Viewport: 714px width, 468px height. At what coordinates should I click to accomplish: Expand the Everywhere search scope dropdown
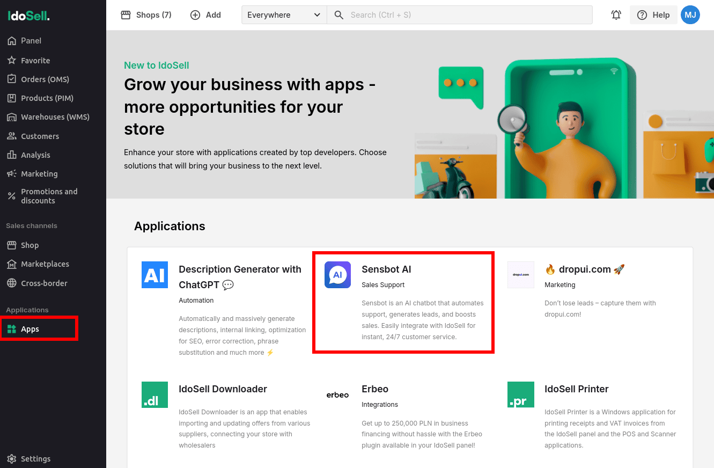tap(284, 15)
